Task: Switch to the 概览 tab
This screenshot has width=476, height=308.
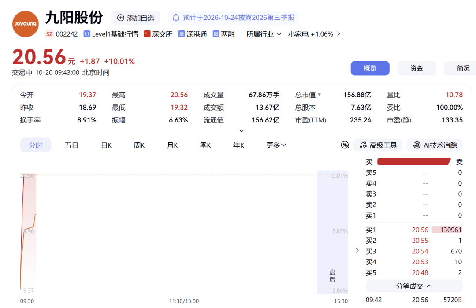Action: [x=370, y=68]
